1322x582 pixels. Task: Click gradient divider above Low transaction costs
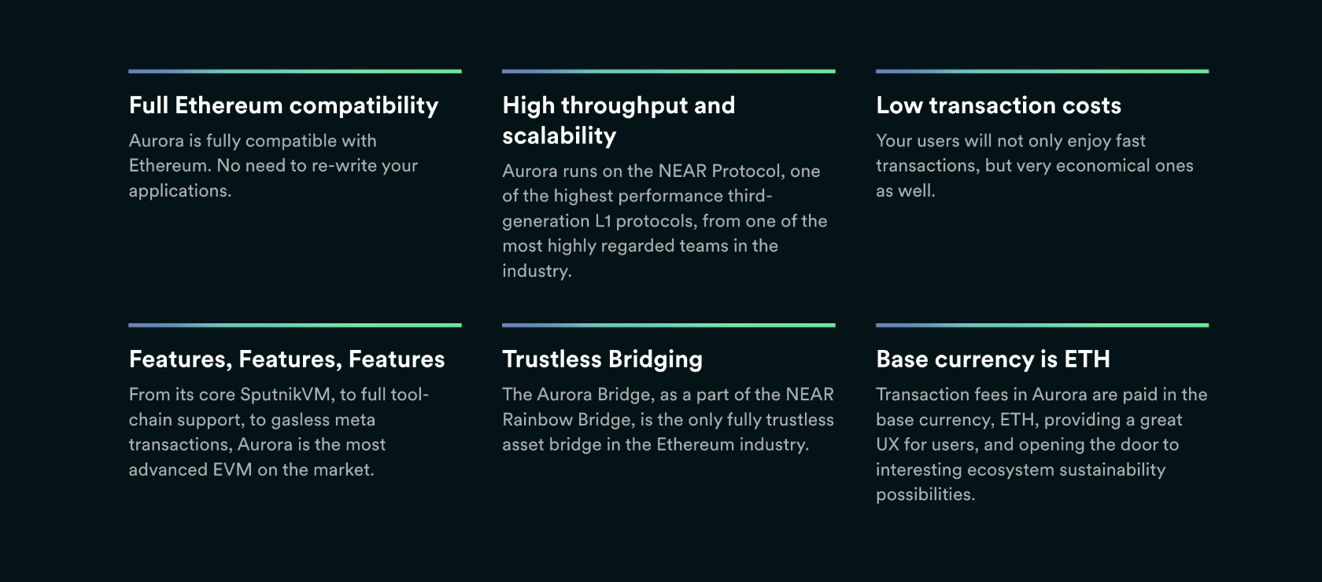[x=1043, y=72]
